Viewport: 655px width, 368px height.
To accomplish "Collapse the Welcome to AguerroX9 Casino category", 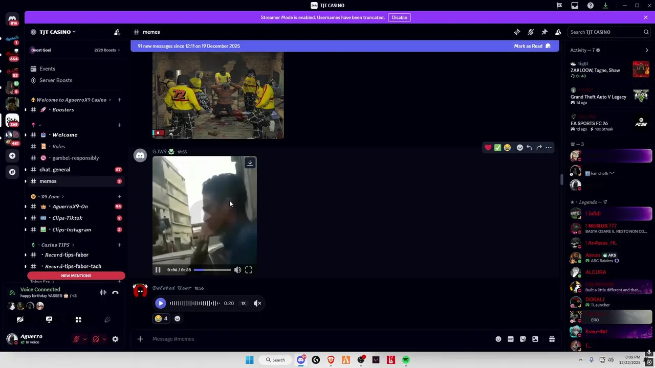I will tap(71, 100).
